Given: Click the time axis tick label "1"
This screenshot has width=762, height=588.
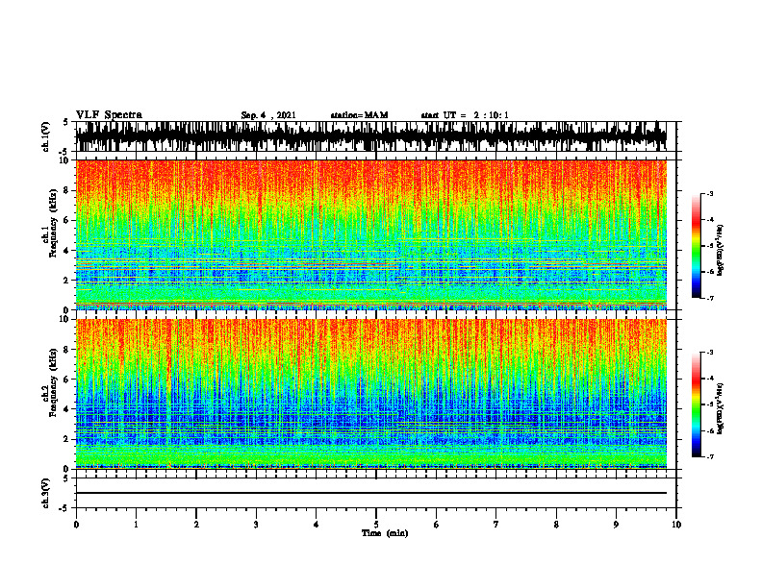Looking at the screenshot, I should [136, 525].
